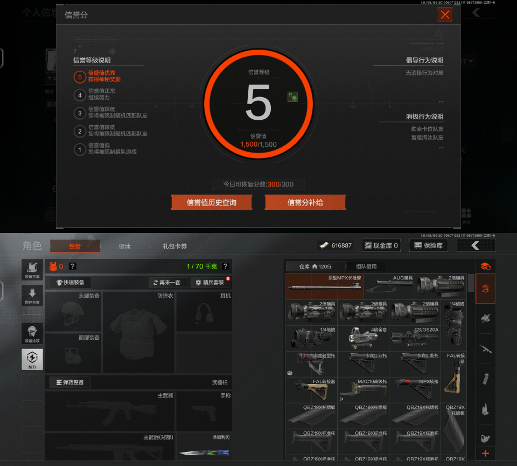Click 再来一套 button

coord(167,283)
